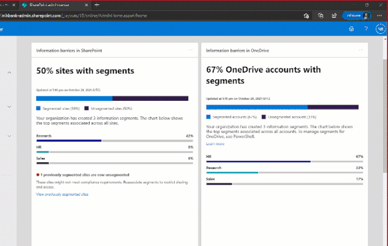This screenshot has width=388, height=246.
Task: Click the segmented versus unsegmented sites bar
Action: click(112, 98)
